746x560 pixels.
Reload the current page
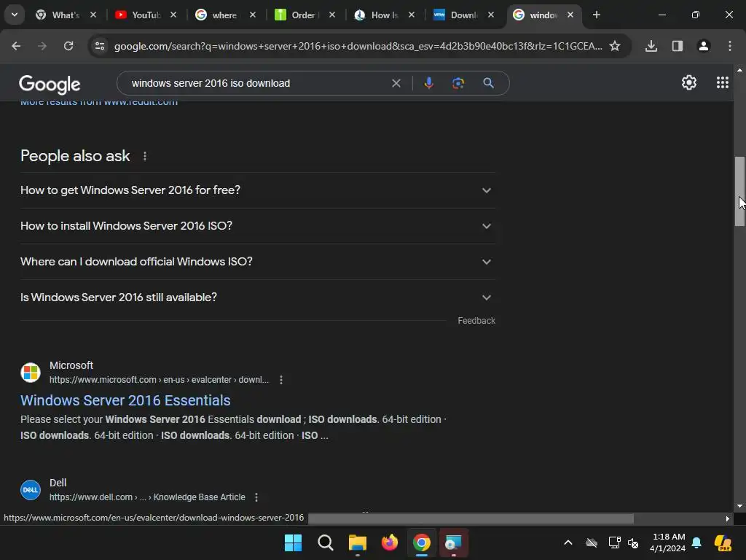pos(68,46)
